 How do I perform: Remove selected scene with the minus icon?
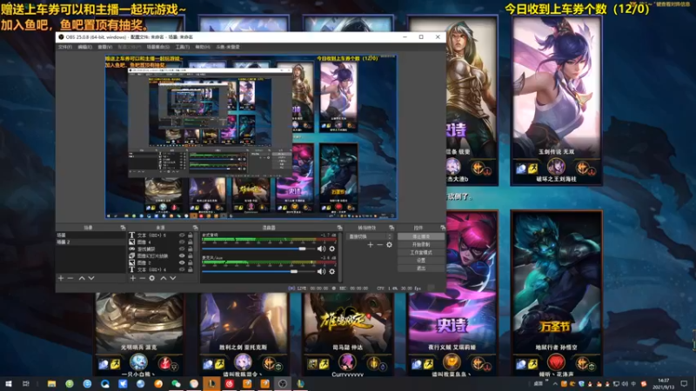coord(70,278)
